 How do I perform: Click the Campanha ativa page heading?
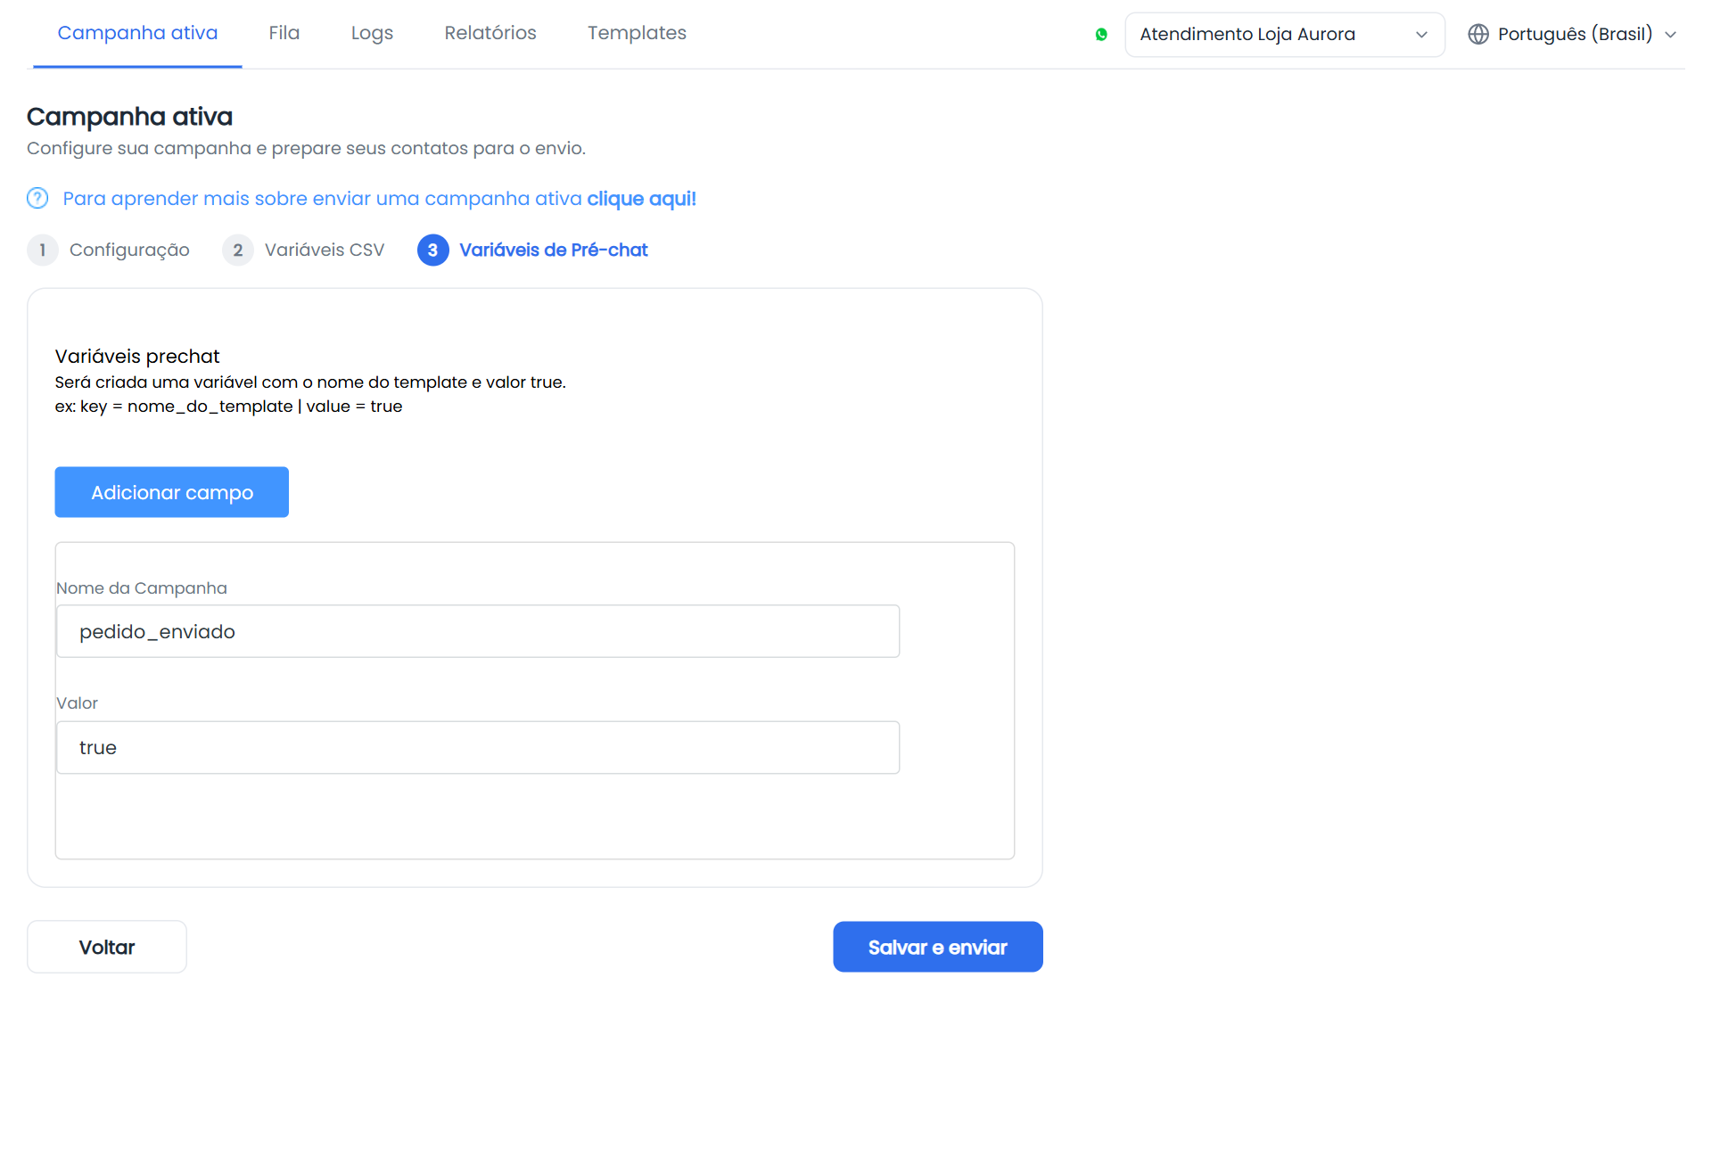[130, 117]
